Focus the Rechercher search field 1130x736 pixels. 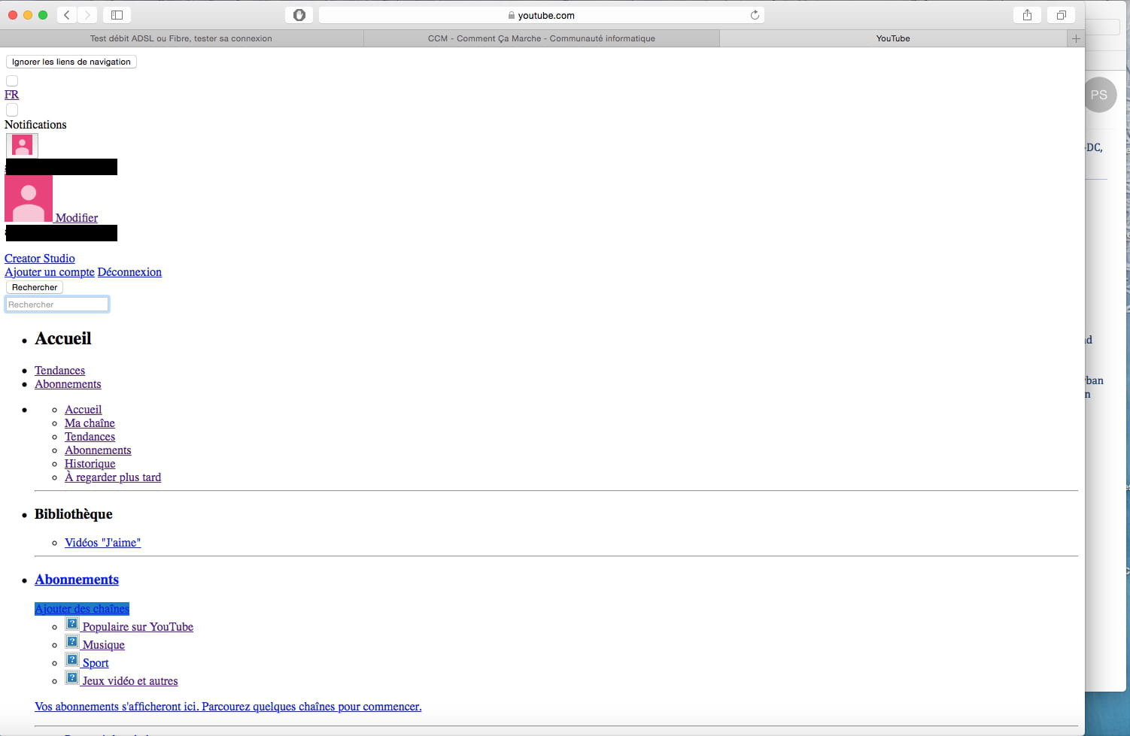tap(57, 304)
